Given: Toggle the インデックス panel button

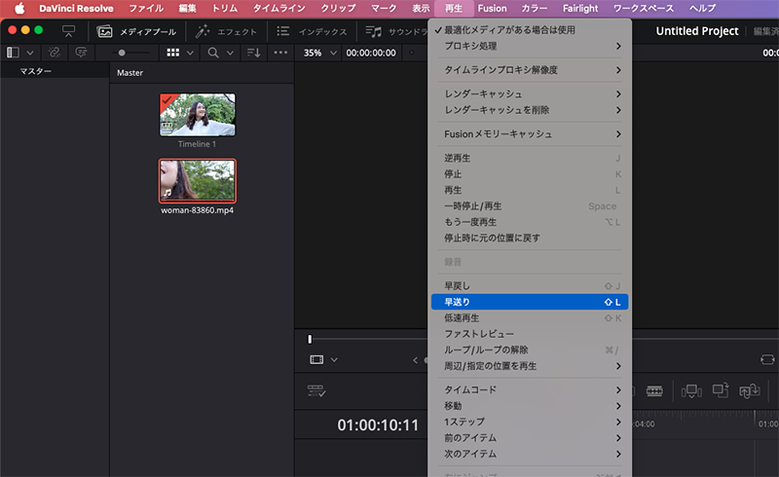Looking at the screenshot, I should tap(312, 32).
